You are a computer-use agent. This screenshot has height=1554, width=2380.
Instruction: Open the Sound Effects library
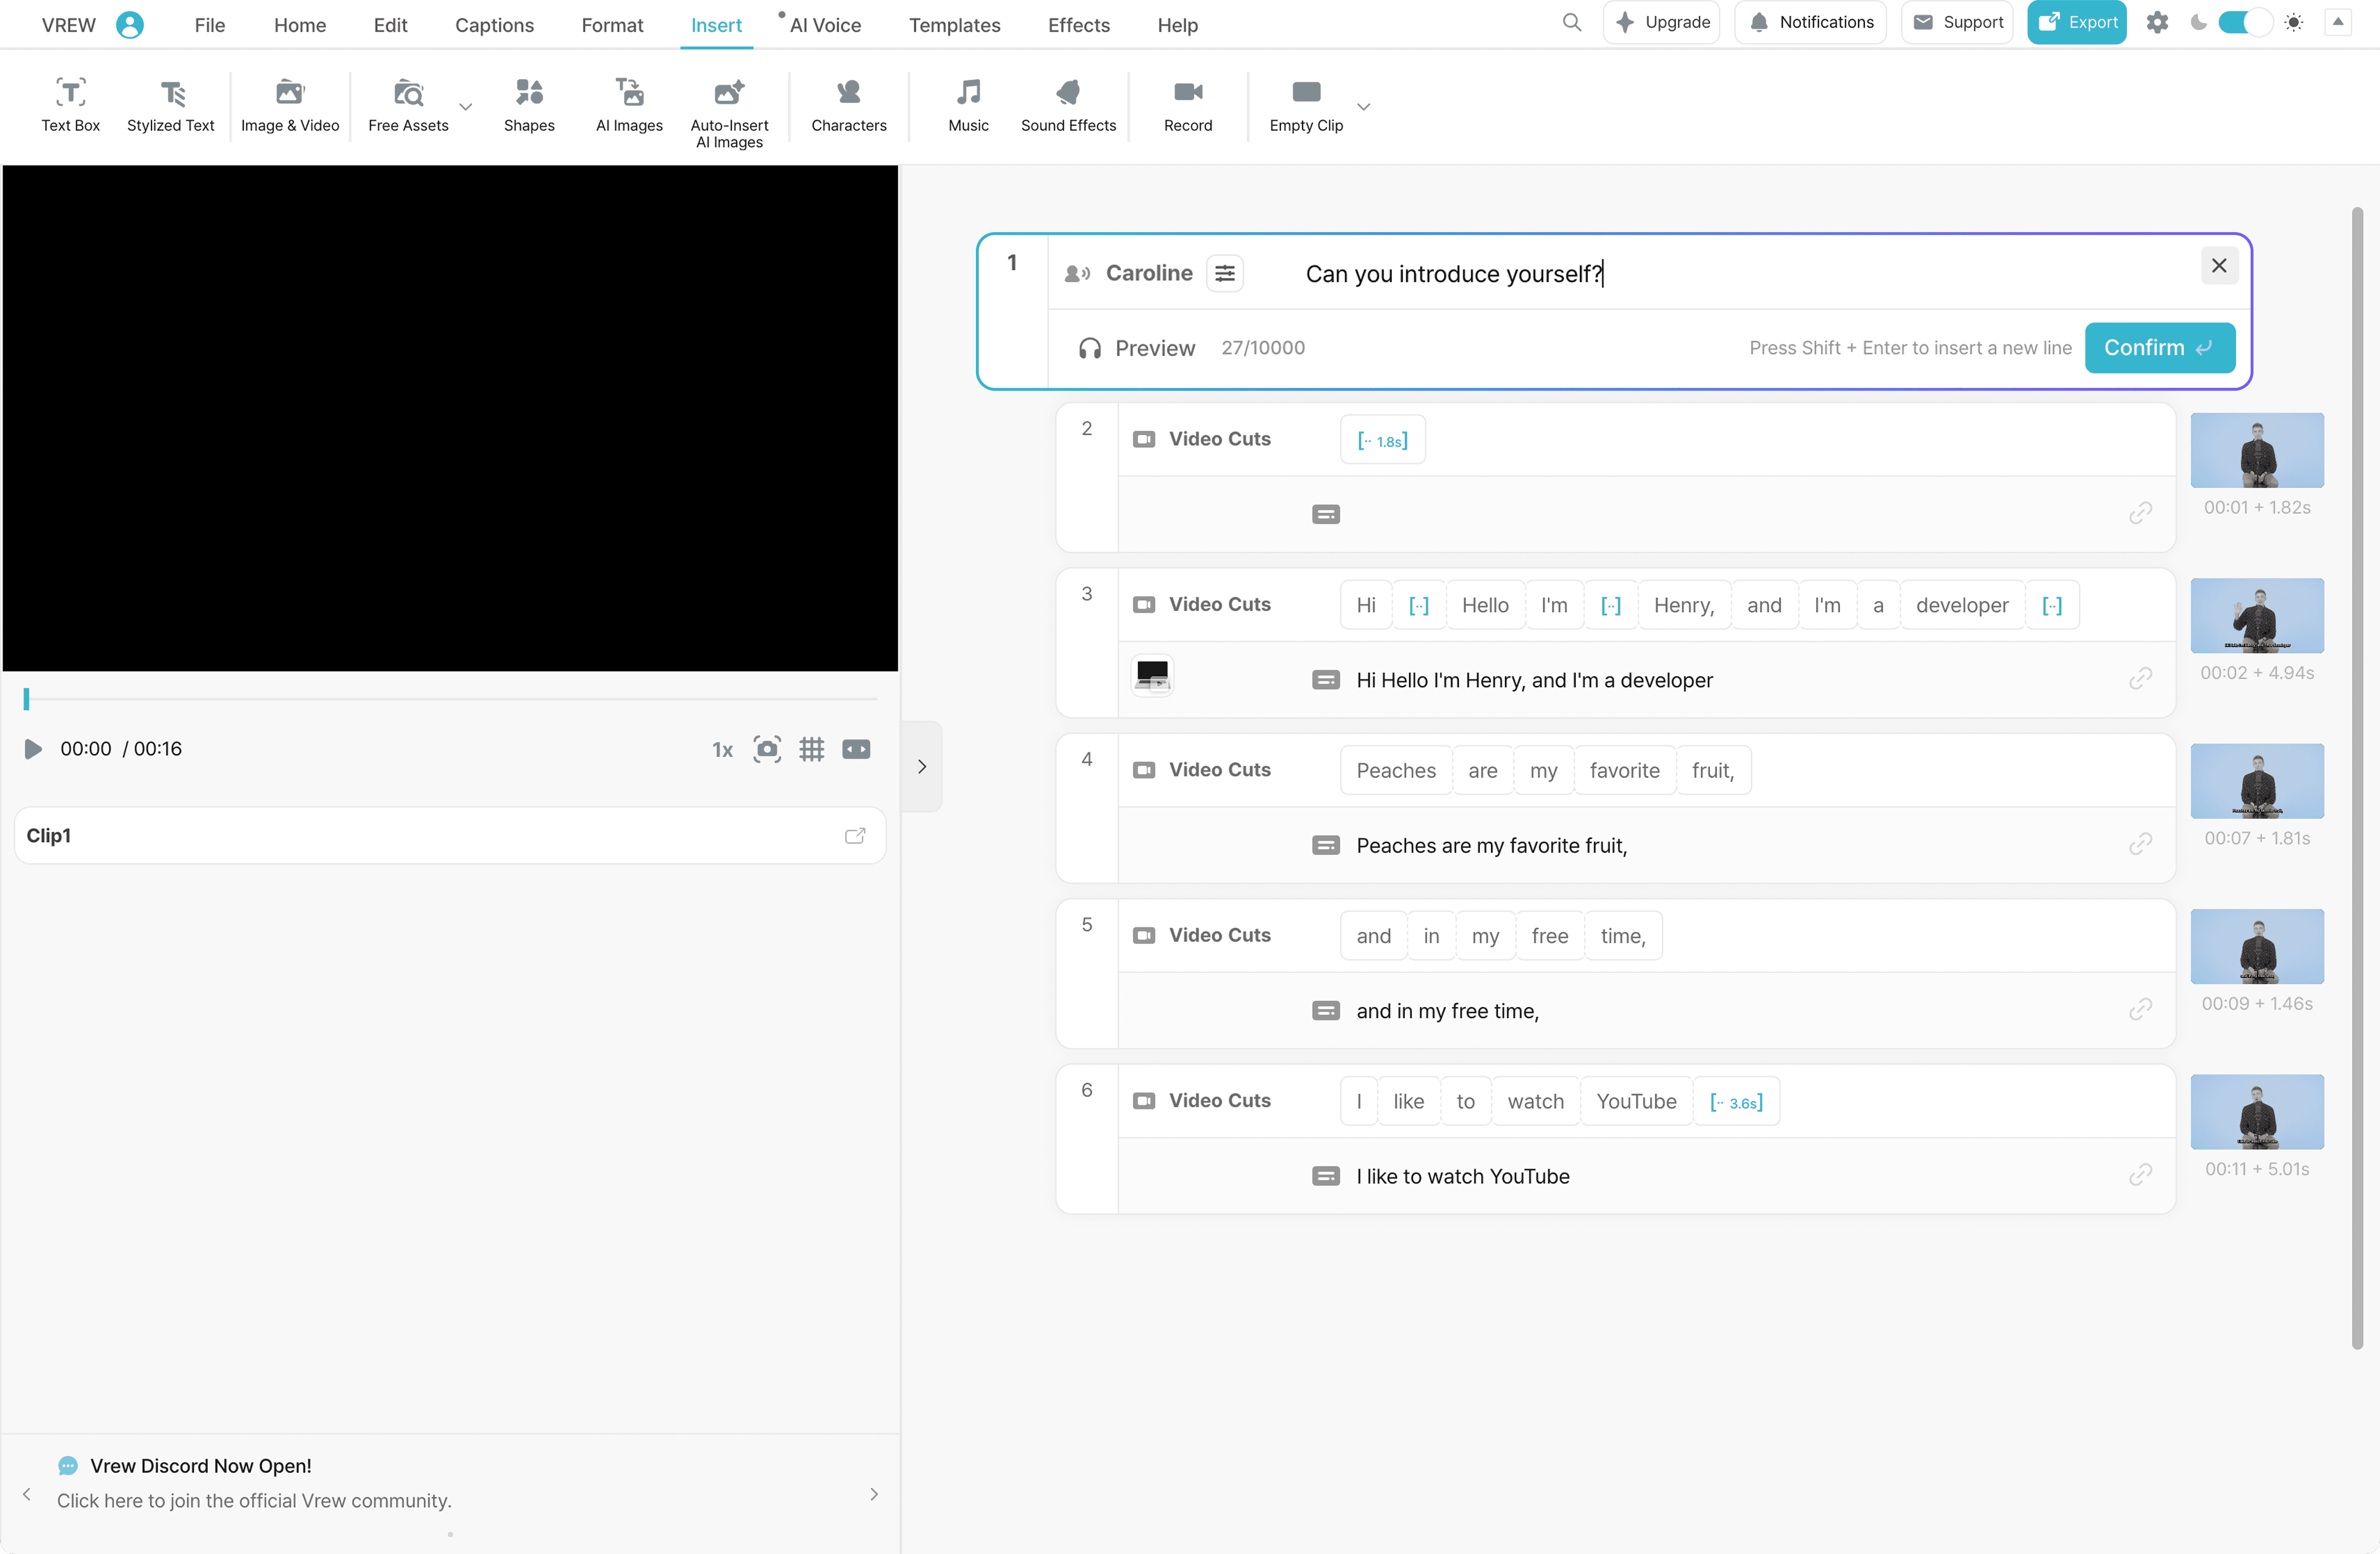coord(1067,104)
